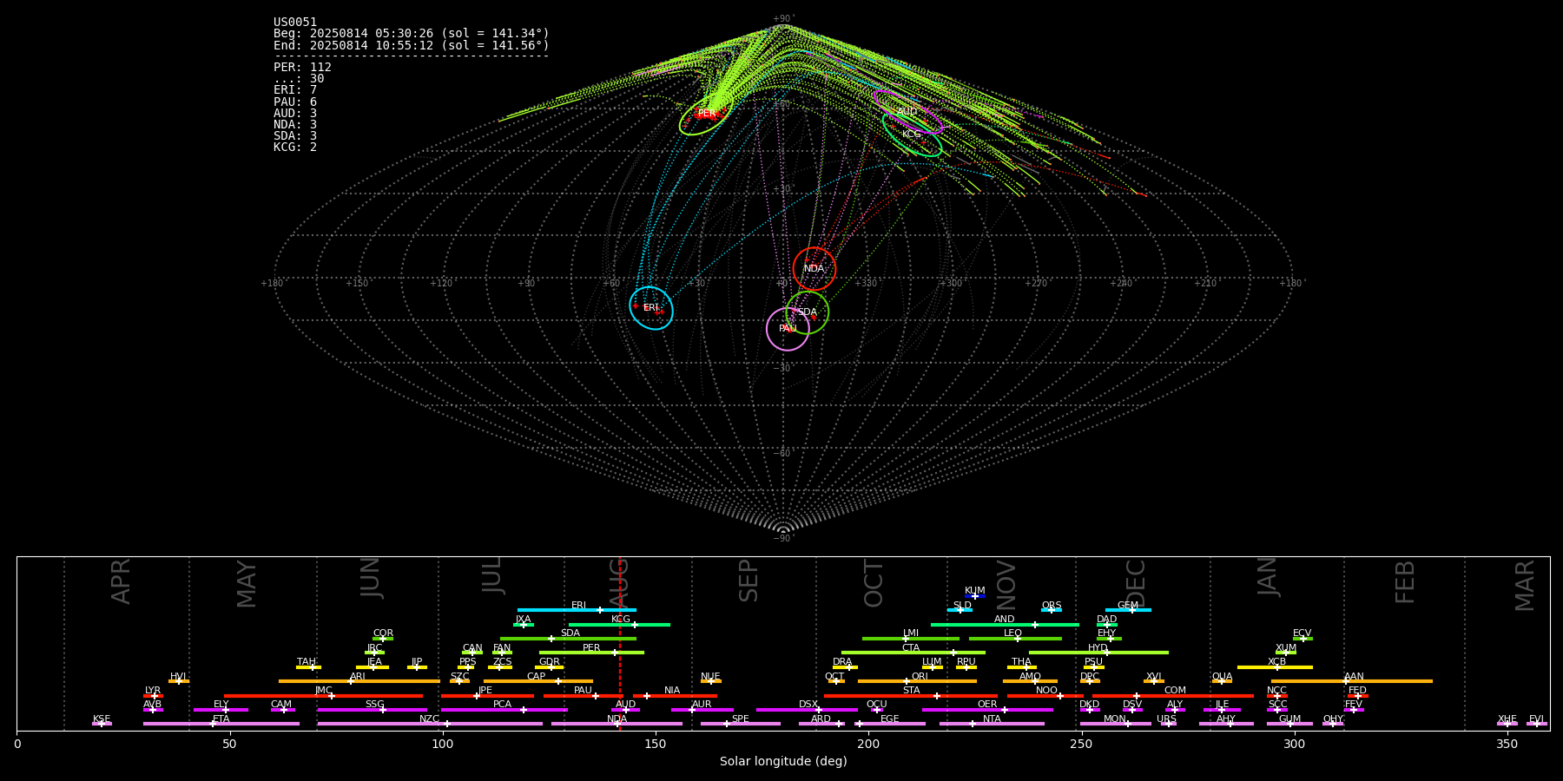
Task: Click the cyan GEM activity bar
Action: click(x=1128, y=610)
